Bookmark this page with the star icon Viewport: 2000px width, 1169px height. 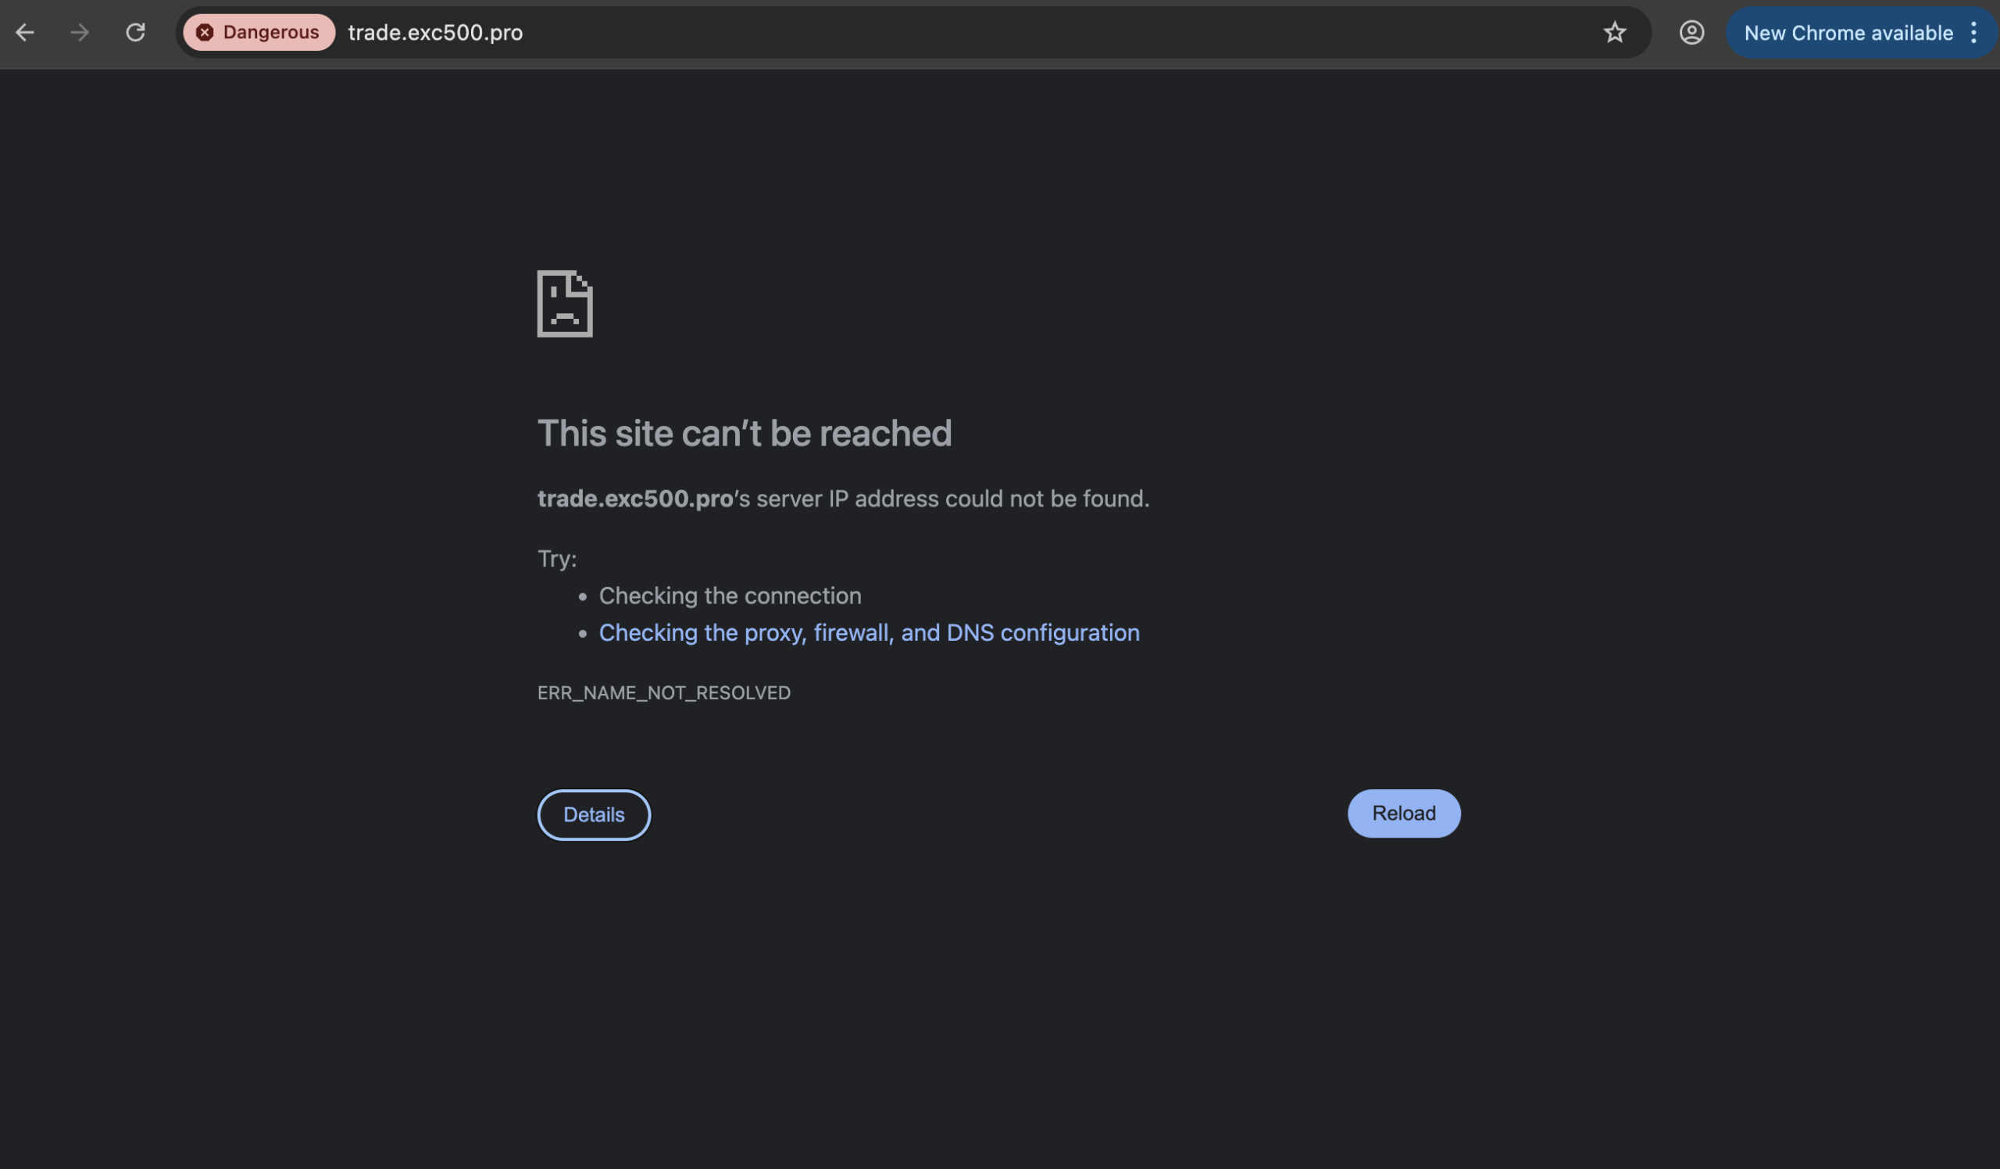1614,33
